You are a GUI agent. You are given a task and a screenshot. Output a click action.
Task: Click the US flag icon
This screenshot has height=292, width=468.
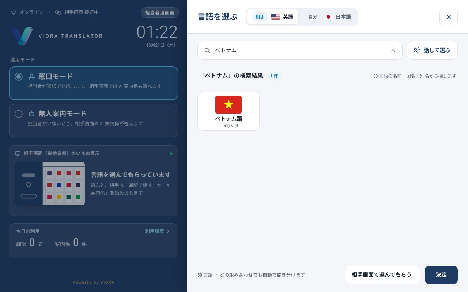click(276, 17)
